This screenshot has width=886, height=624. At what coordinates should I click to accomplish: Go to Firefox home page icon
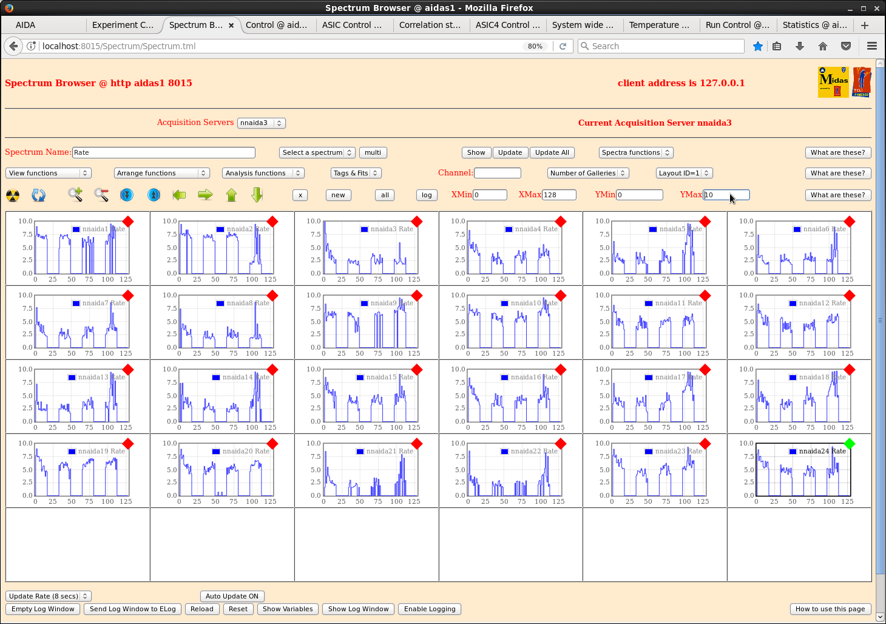[823, 46]
